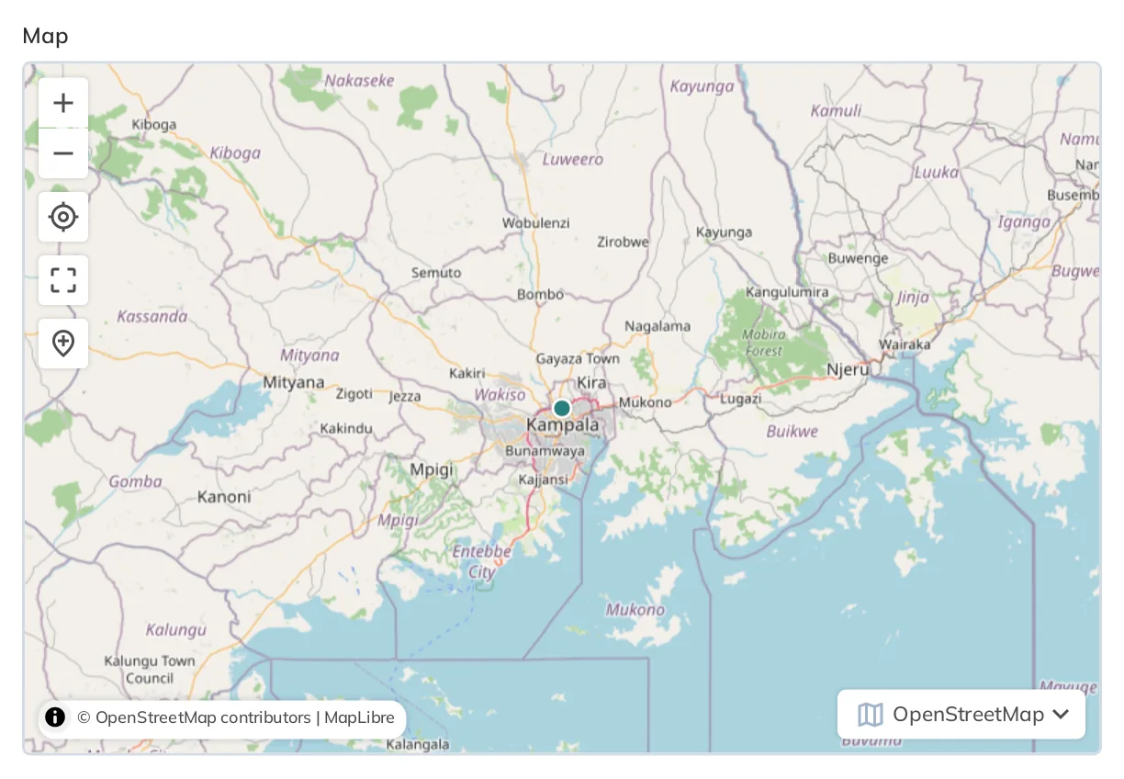Click the Kiboga town label in upright text
Image resolution: width=1124 pixels, height=779 pixels.
154,124
